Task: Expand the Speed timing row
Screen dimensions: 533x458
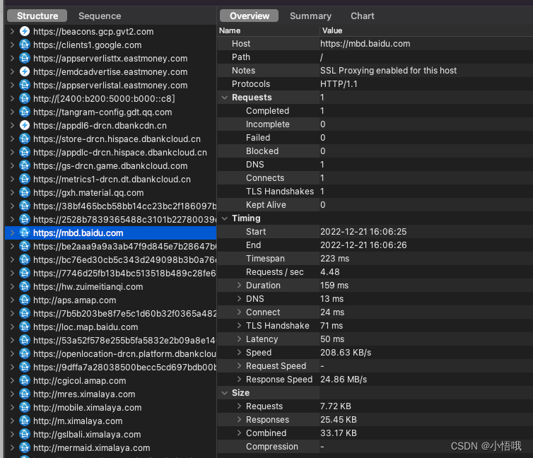Action: pyautogui.click(x=240, y=352)
